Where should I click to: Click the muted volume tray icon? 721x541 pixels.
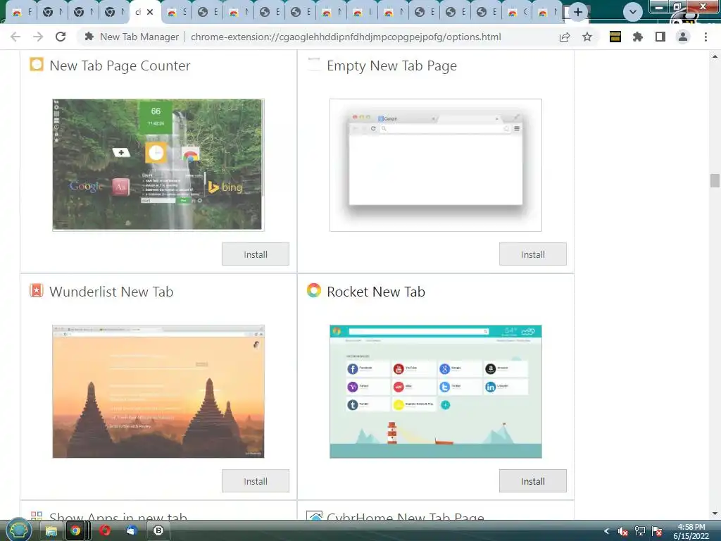(x=623, y=531)
